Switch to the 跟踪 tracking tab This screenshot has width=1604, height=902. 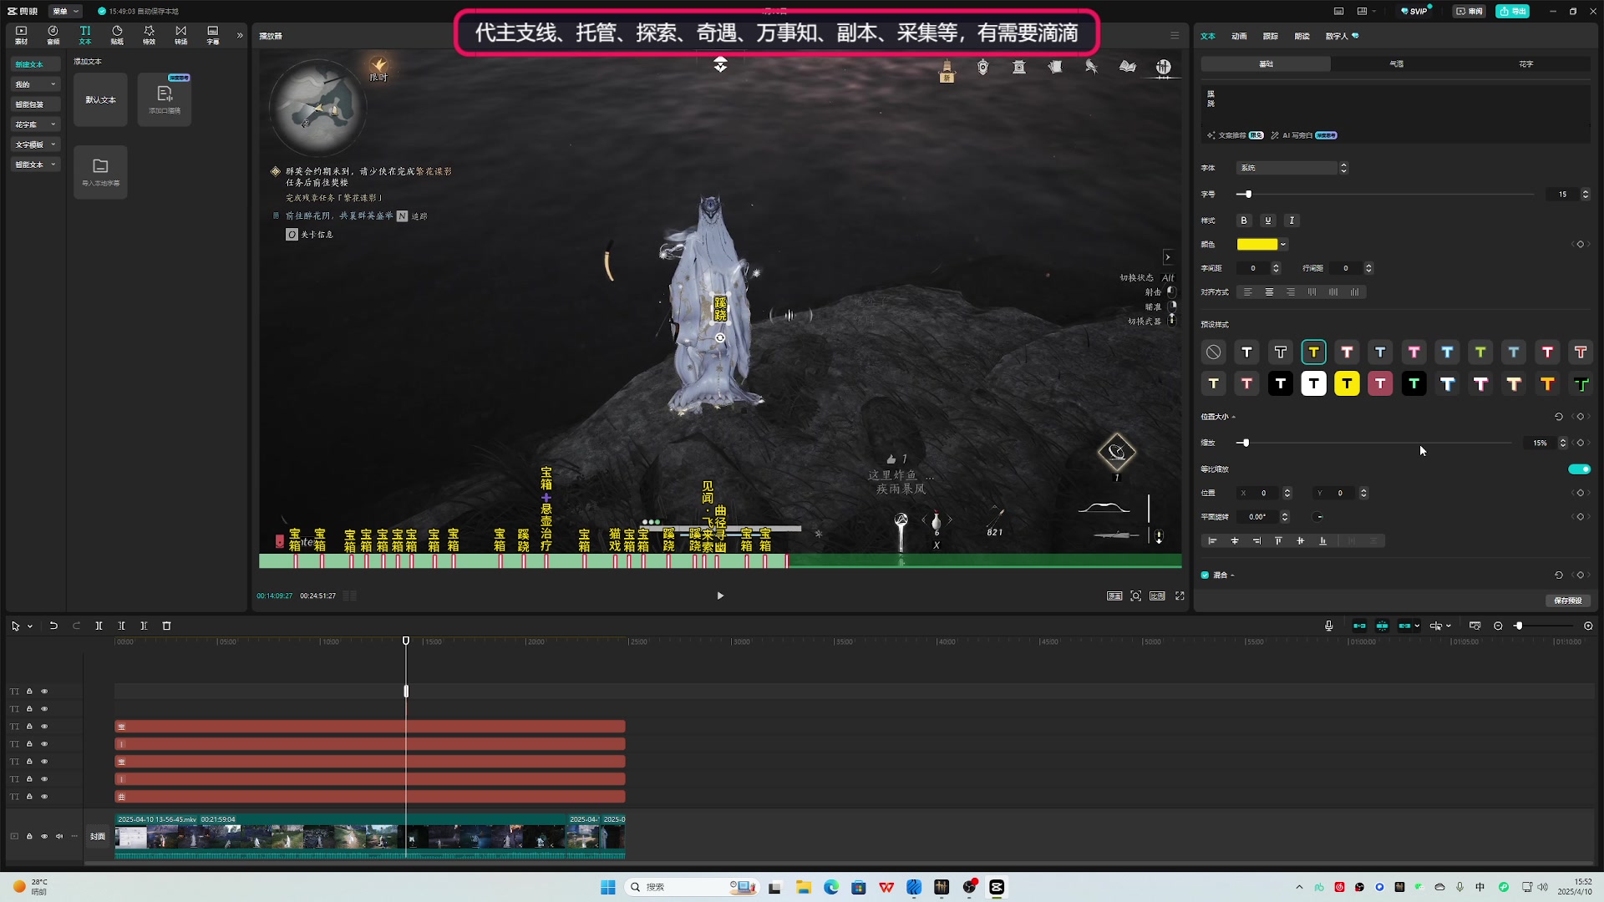tap(1271, 36)
